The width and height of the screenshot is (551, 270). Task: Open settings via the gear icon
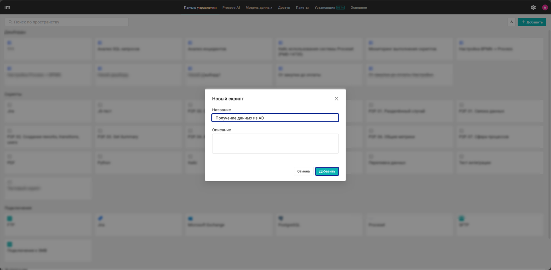click(533, 8)
